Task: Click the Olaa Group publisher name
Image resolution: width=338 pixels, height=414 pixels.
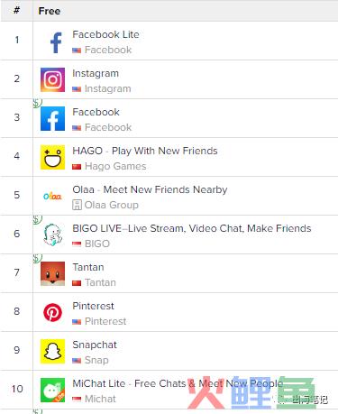Action: pos(112,205)
